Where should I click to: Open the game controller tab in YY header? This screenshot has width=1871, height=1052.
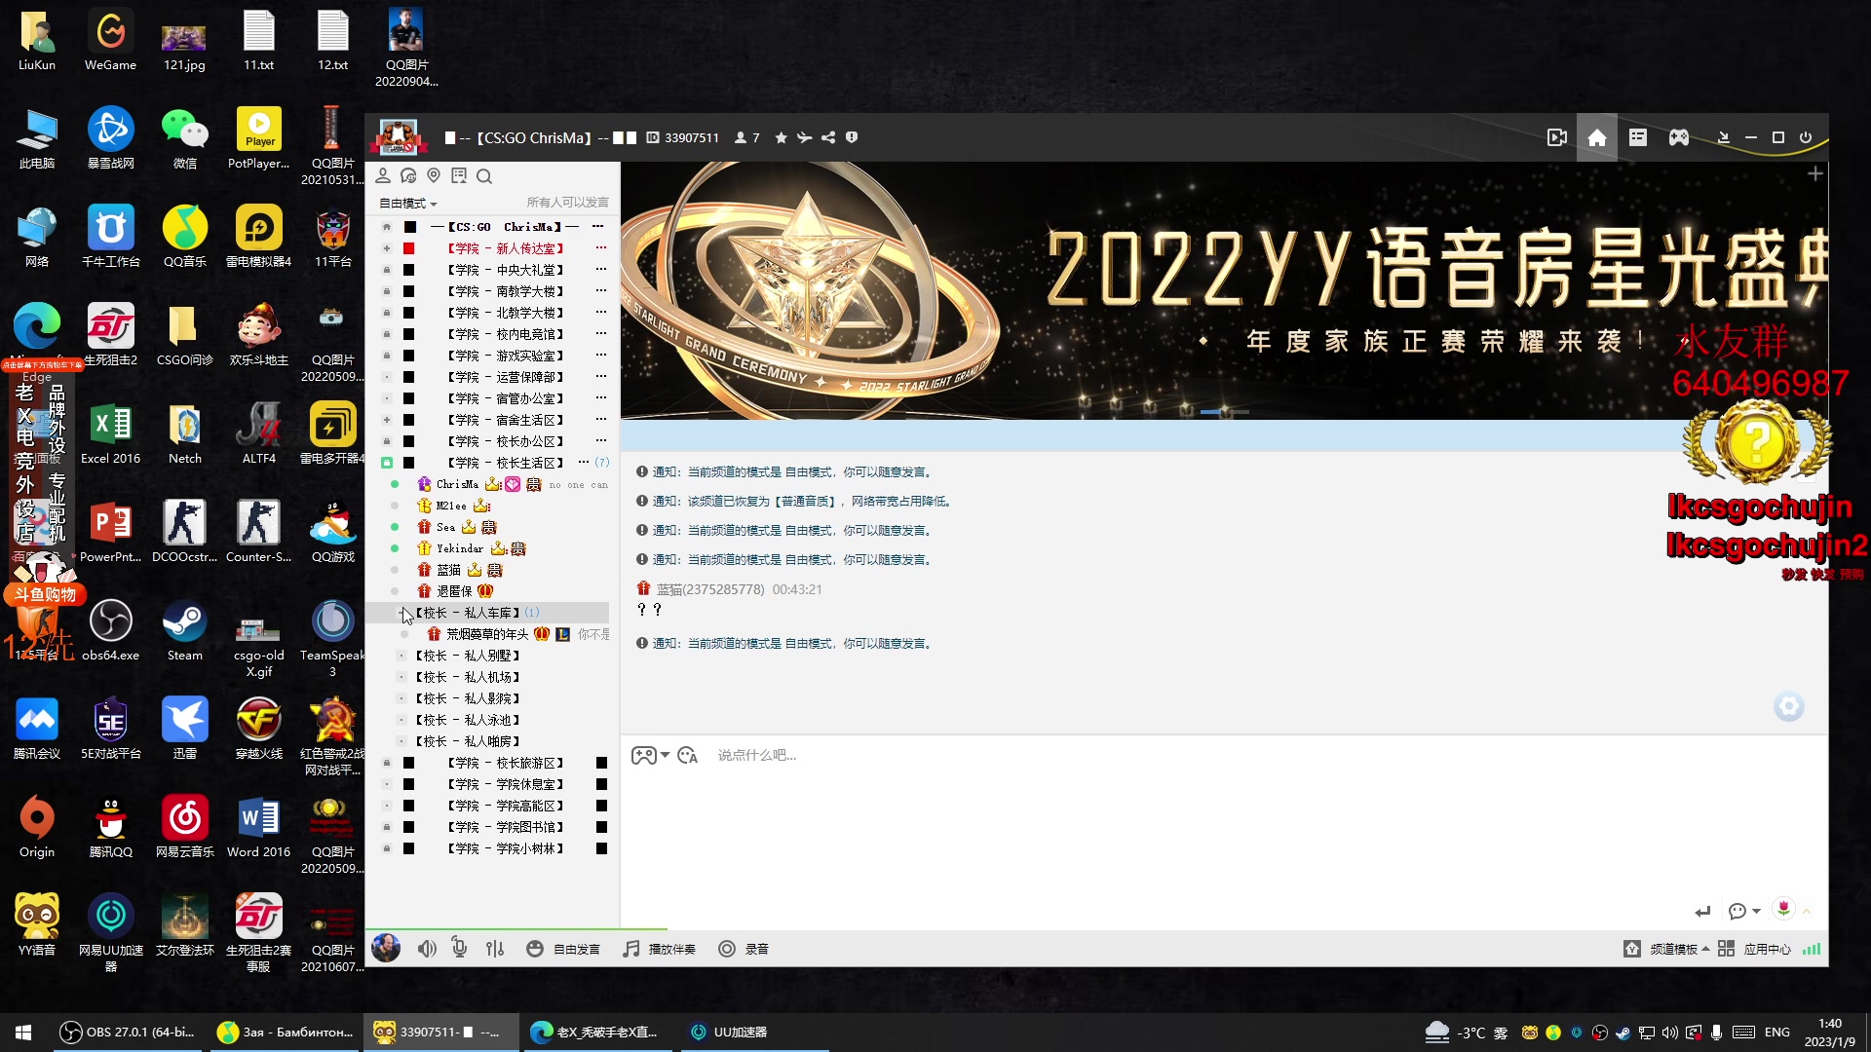pyautogui.click(x=1679, y=137)
